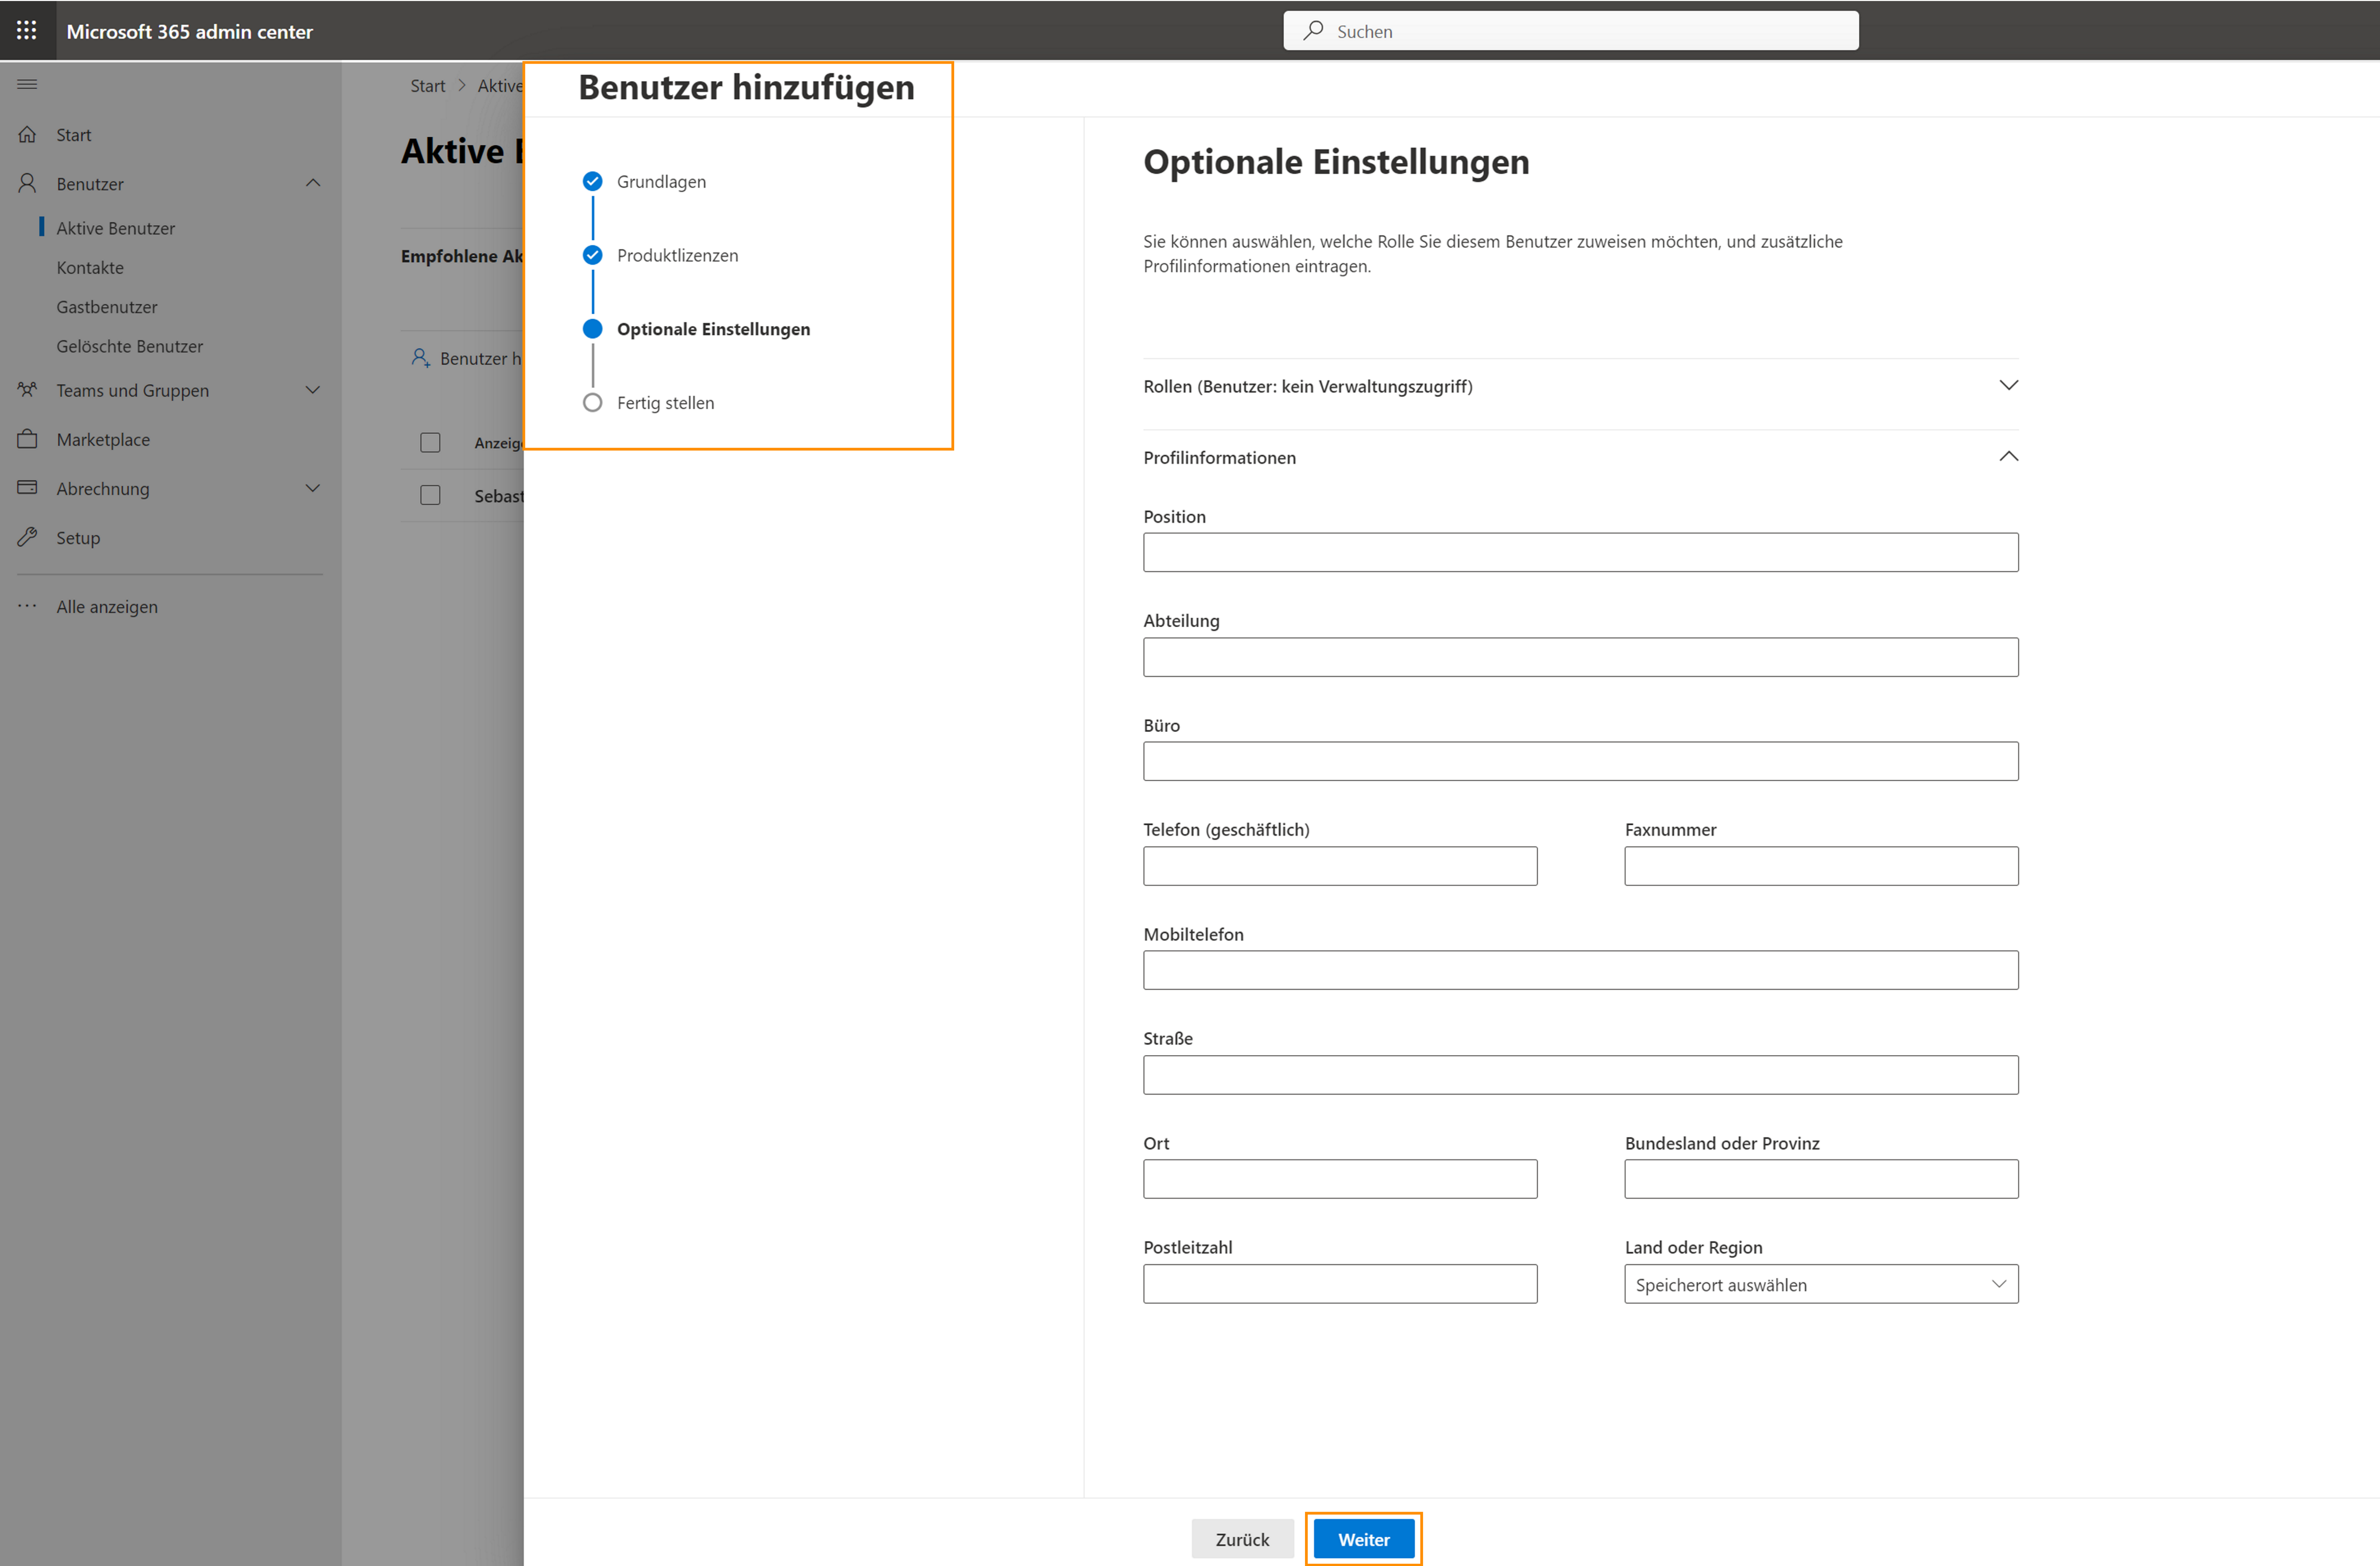2380x1566 pixels.
Task: Click the Setup wrench icon
Action: pos(27,537)
